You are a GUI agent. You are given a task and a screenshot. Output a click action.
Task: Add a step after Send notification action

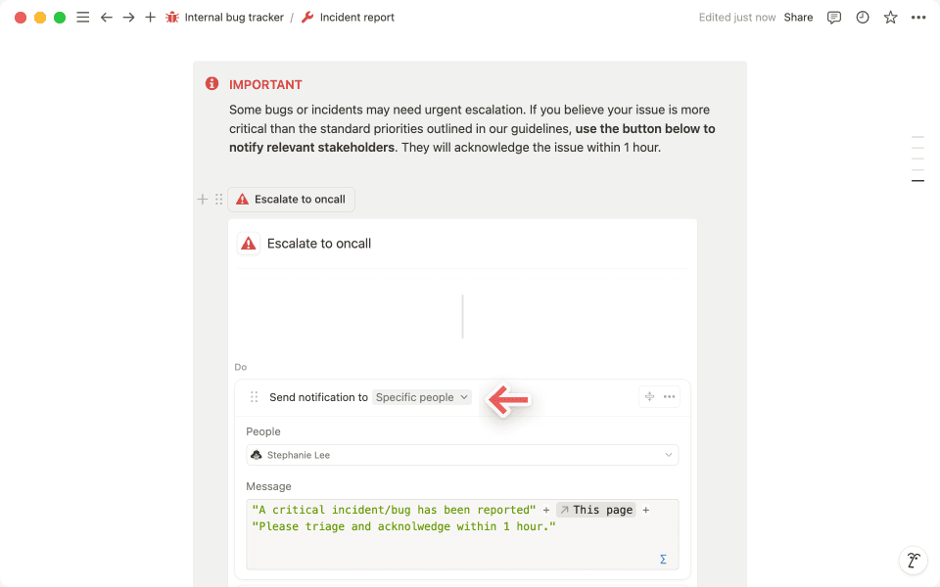[x=648, y=397]
